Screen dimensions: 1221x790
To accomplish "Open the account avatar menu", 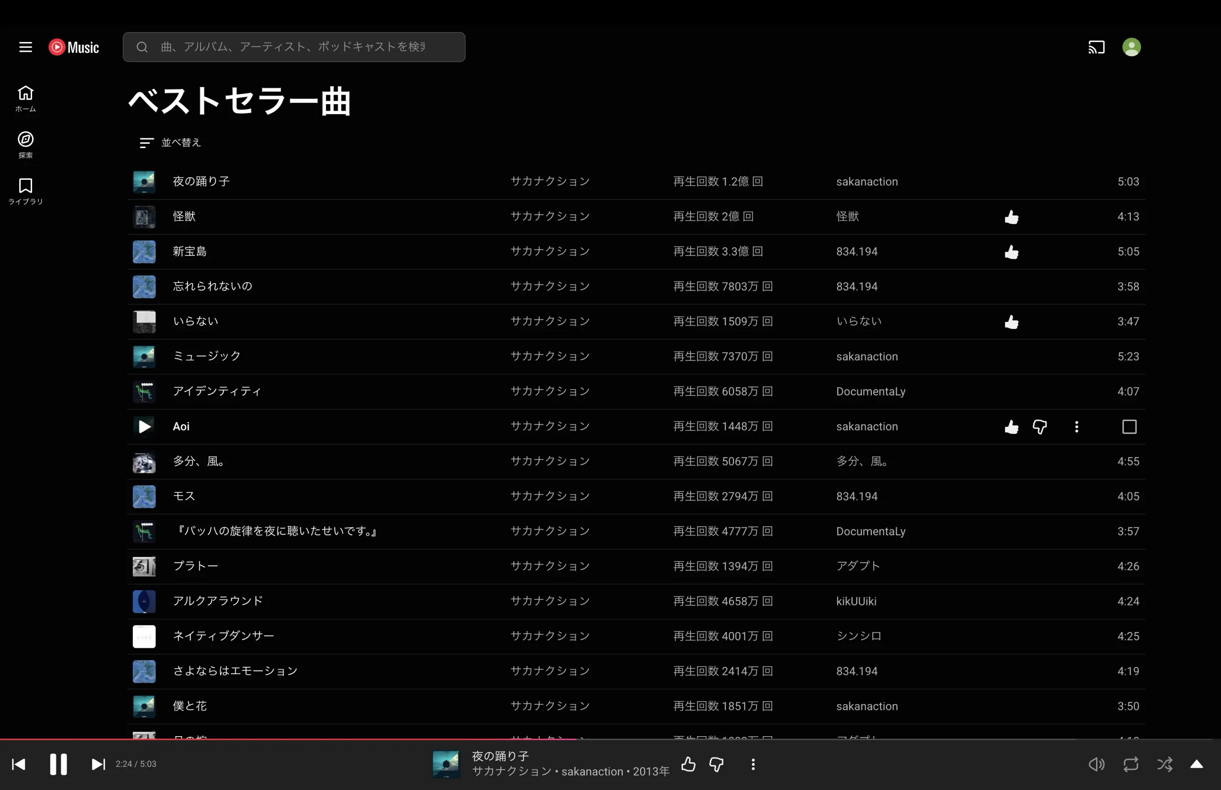I will pyautogui.click(x=1131, y=47).
